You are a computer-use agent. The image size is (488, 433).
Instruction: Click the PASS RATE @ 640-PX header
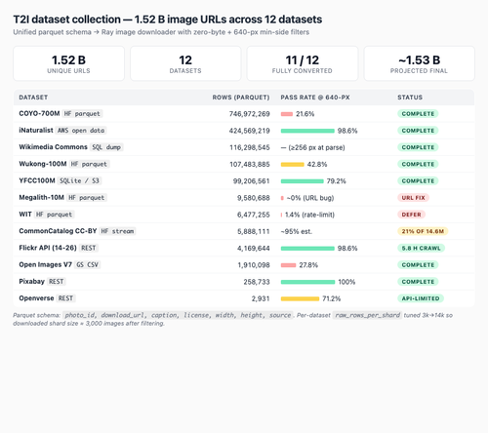pyautogui.click(x=315, y=98)
